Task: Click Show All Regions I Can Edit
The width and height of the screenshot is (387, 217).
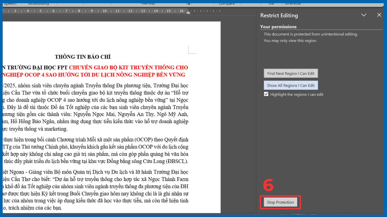Action: pyautogui.click(x=291, y=85)
